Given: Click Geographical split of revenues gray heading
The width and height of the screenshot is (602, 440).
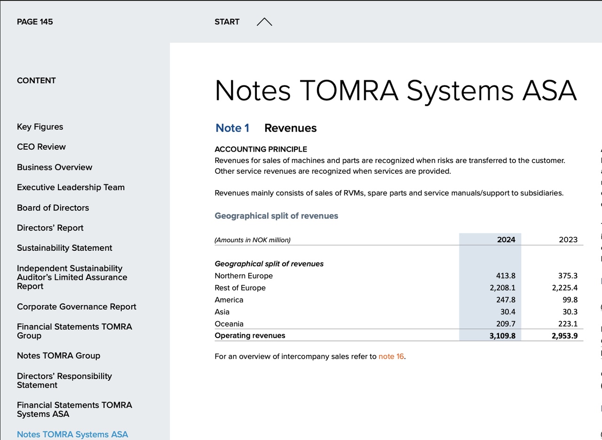Looking at the screenshot, I should pos(277,216).
